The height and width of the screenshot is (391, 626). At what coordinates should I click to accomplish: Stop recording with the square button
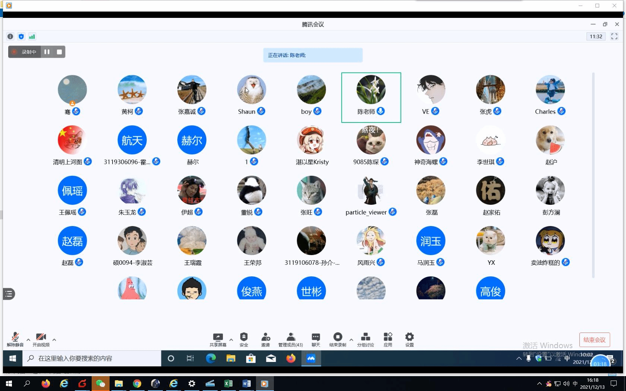click(x=59, y=52)
